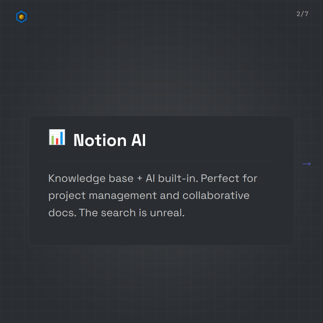Click the phrase "project management"
The image size is (323, 323).
103,196
